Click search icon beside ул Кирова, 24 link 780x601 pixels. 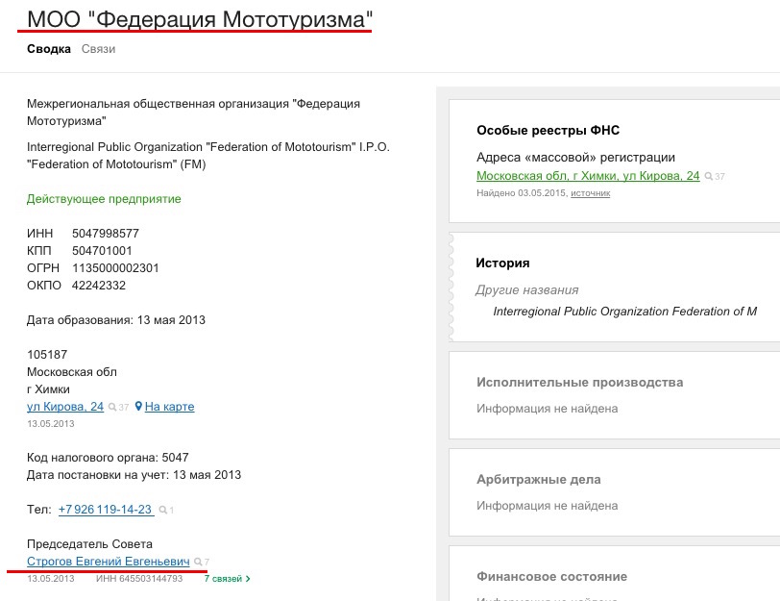coord(112,408)
